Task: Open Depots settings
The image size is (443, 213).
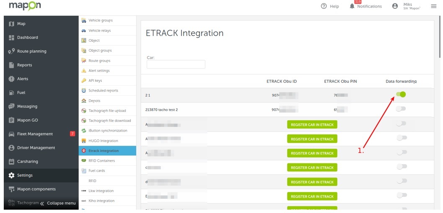Action: point(107,101)
